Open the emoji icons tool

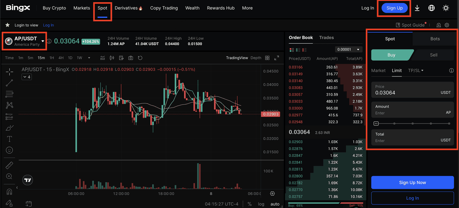click(x=9, y=150)
